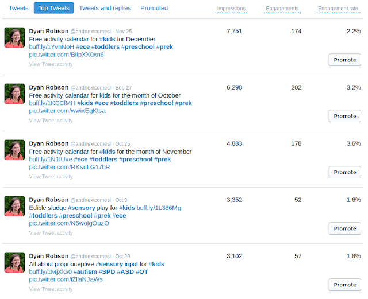Click #SPD hashtag in proprioceptive tweet
Screen dimensions: 368x299
(107, 272)
